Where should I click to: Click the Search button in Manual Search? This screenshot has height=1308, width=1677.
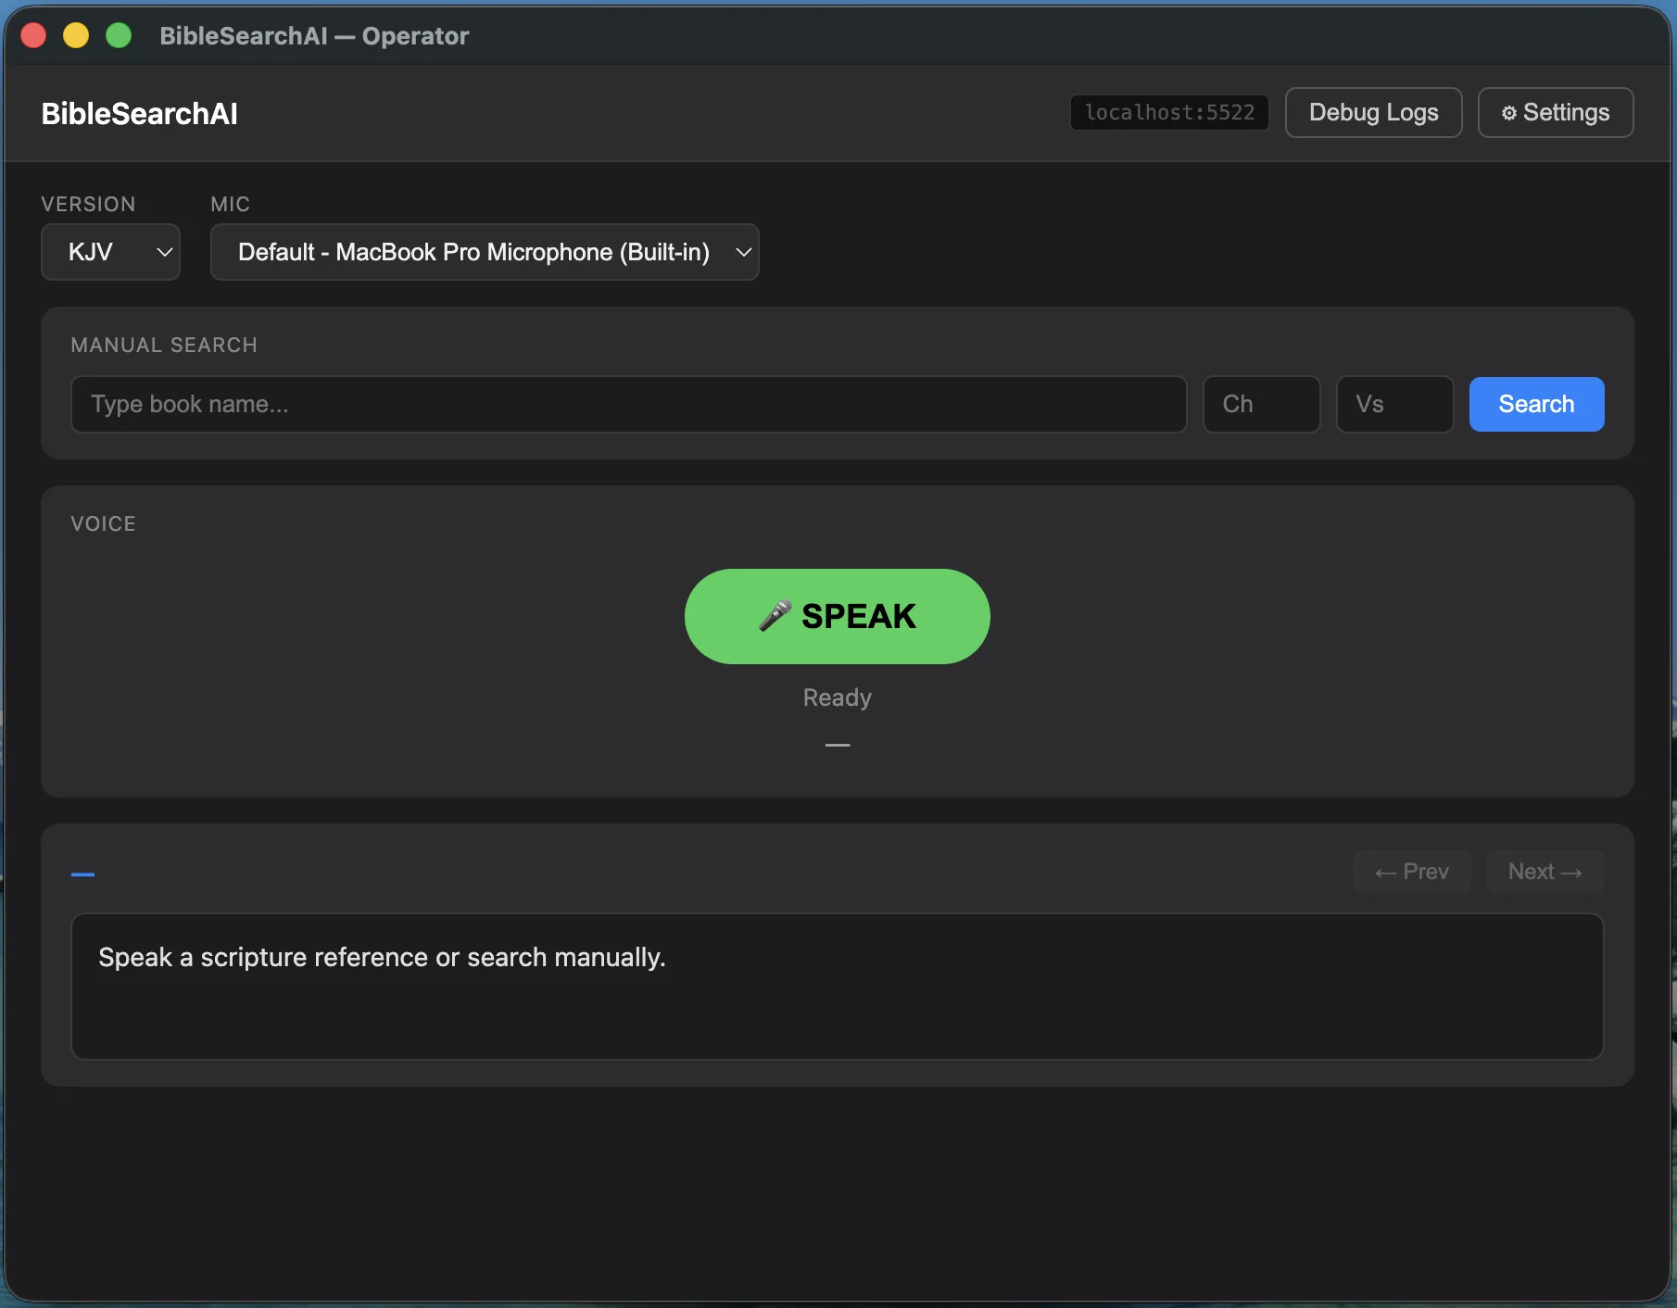(x=1535, y=404)
